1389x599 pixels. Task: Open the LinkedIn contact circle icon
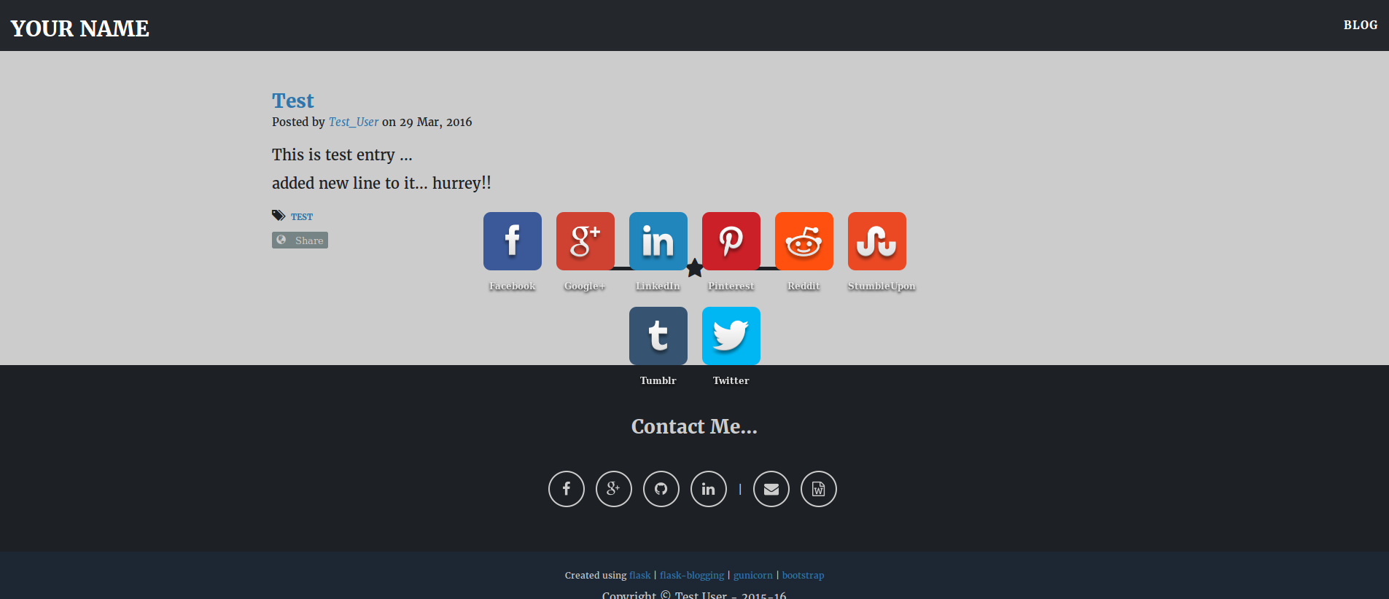709,489
